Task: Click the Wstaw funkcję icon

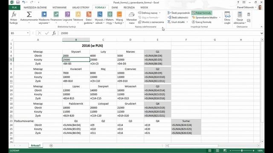Action: (14, 17)
